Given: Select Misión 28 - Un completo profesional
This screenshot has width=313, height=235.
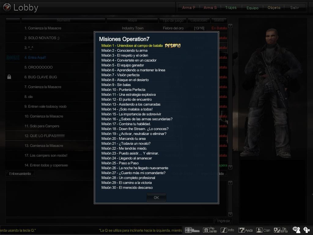Looking at the screenshot, I should pos(128,178).
